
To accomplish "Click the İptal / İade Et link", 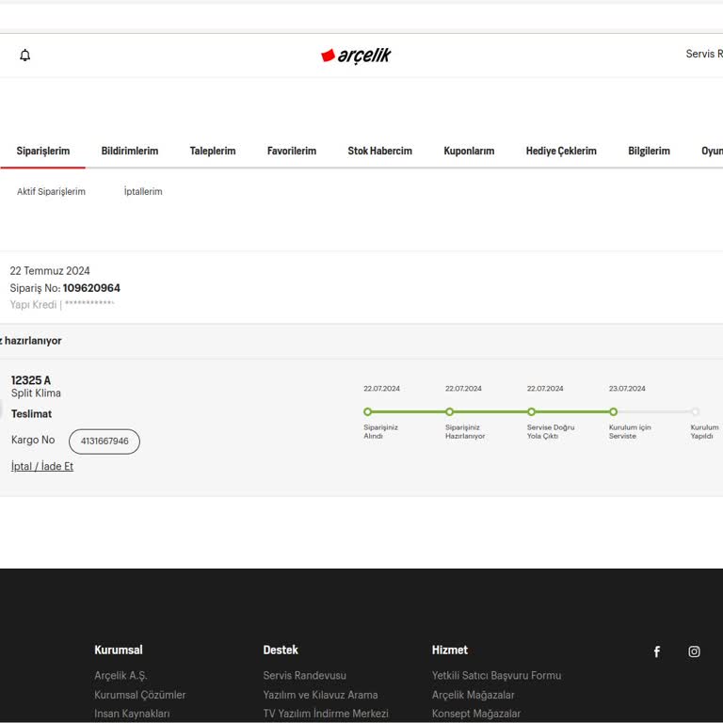I will [42, 466].
